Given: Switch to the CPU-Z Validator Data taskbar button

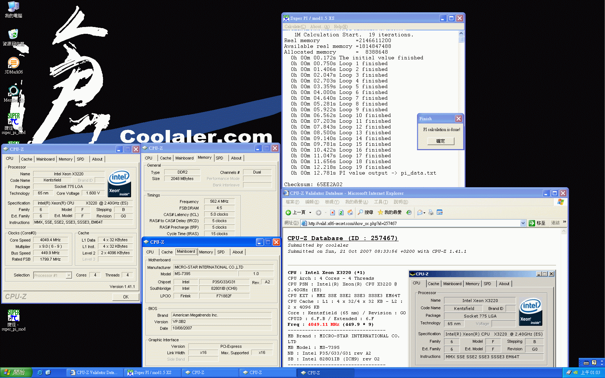Looking at the screenshot, I should coord(95,373).
